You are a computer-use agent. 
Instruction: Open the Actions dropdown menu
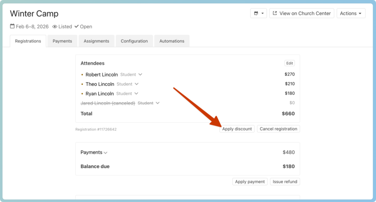pos(351,14)
